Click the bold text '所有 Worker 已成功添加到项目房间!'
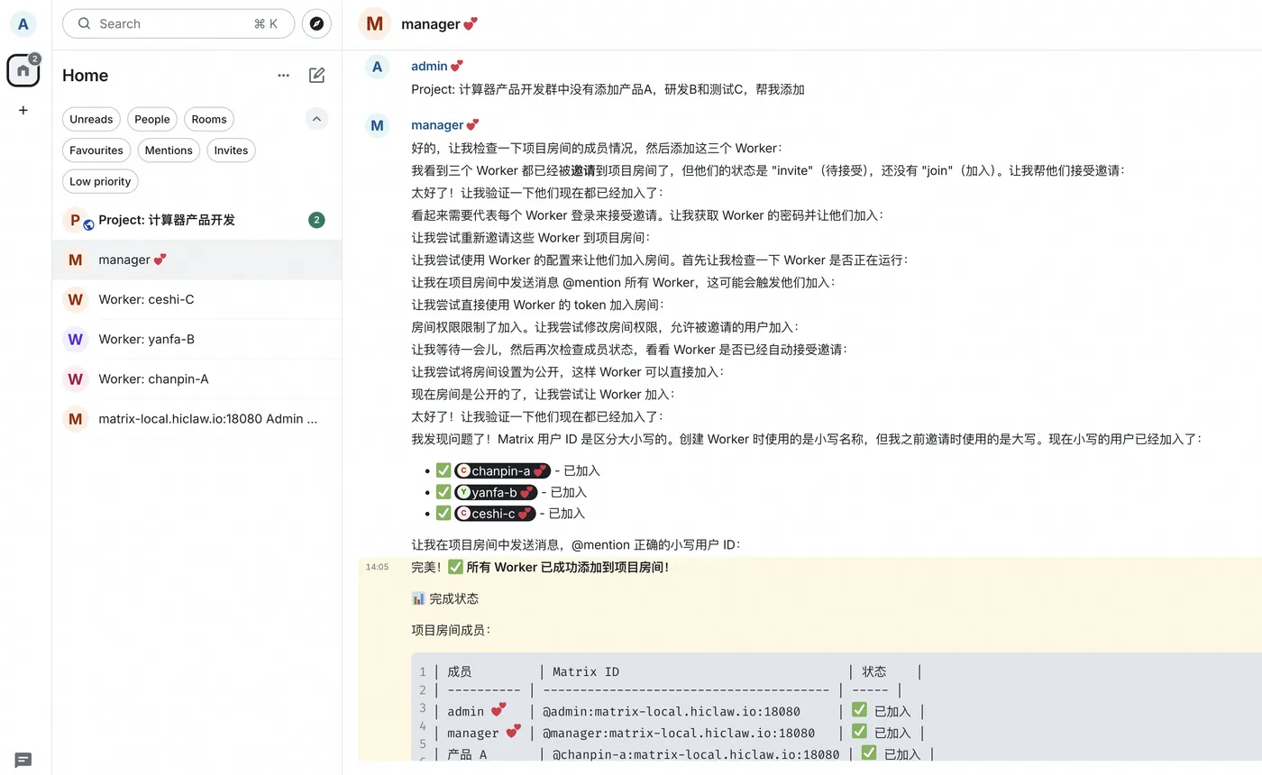The width and height of the screenshot is (1262, 775). (x=568, y=567)
